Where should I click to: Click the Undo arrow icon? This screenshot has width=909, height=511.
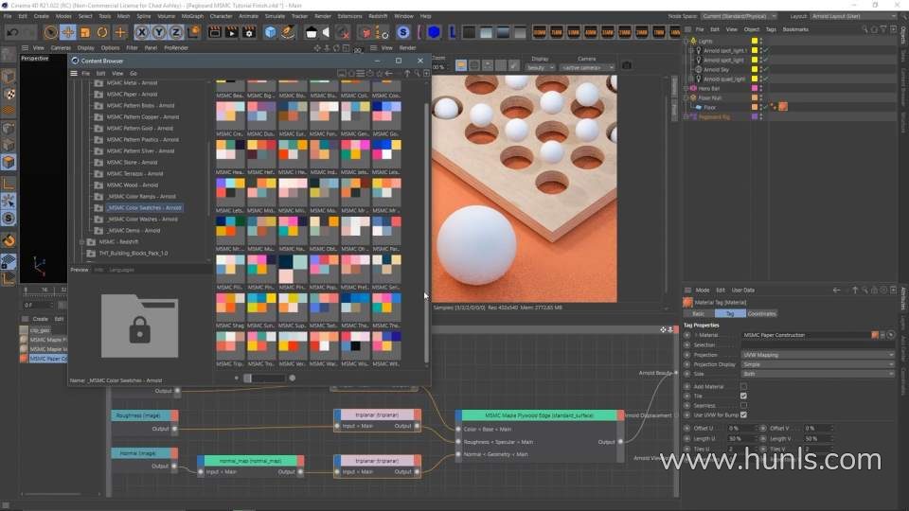pyautogui.click(x=11, y=32)
